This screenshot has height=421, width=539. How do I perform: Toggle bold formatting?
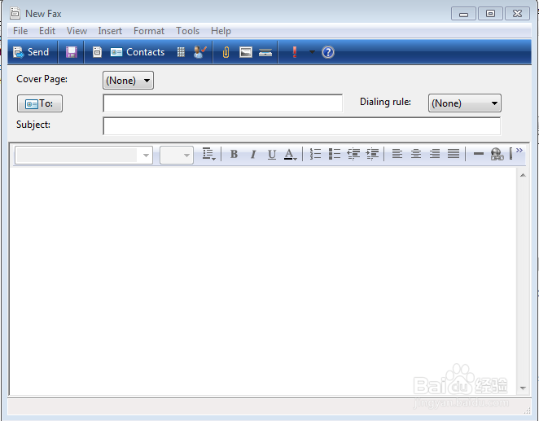234,154
